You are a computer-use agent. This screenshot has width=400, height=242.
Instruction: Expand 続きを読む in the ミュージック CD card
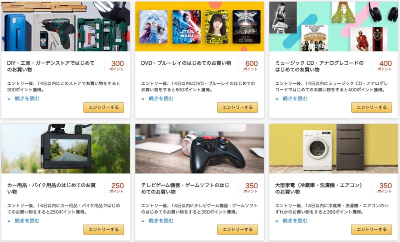[x=291, y=98]
